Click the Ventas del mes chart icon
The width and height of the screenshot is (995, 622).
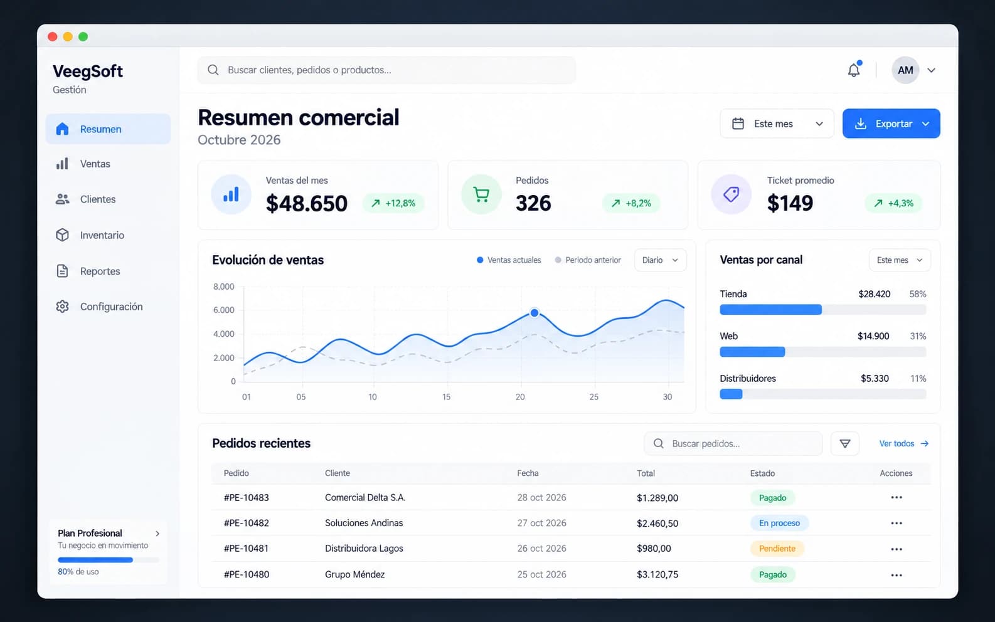(231, 194)
